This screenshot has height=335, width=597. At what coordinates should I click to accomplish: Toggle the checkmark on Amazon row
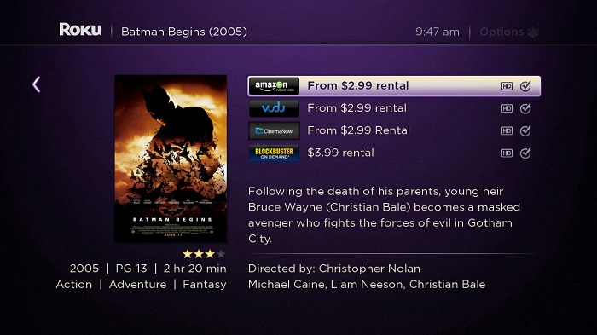(x=525, y=86)
